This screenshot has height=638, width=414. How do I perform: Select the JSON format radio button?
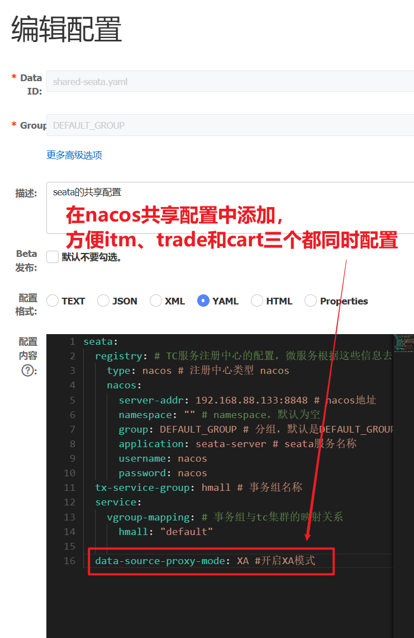(103, 301)
